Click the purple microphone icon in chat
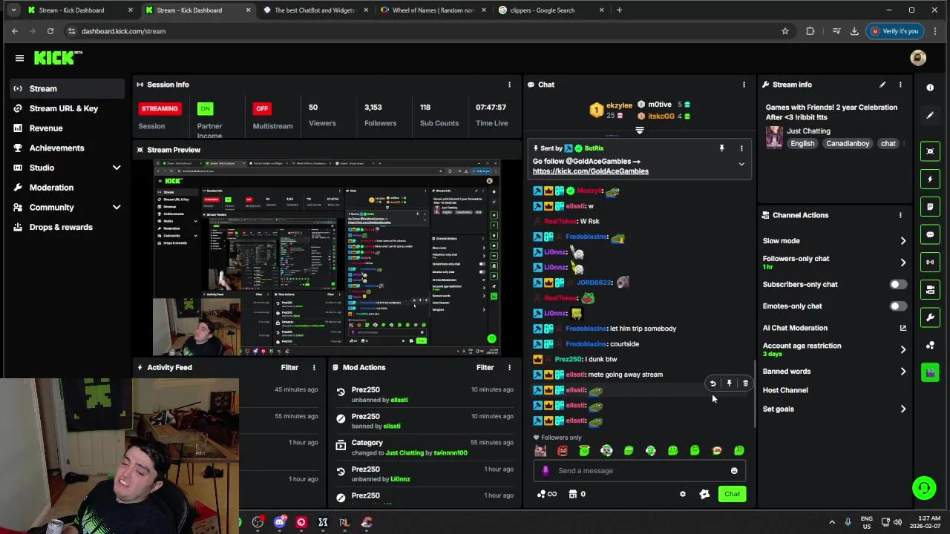Screen dimensions: 950x534 click(x=546, y=470)
